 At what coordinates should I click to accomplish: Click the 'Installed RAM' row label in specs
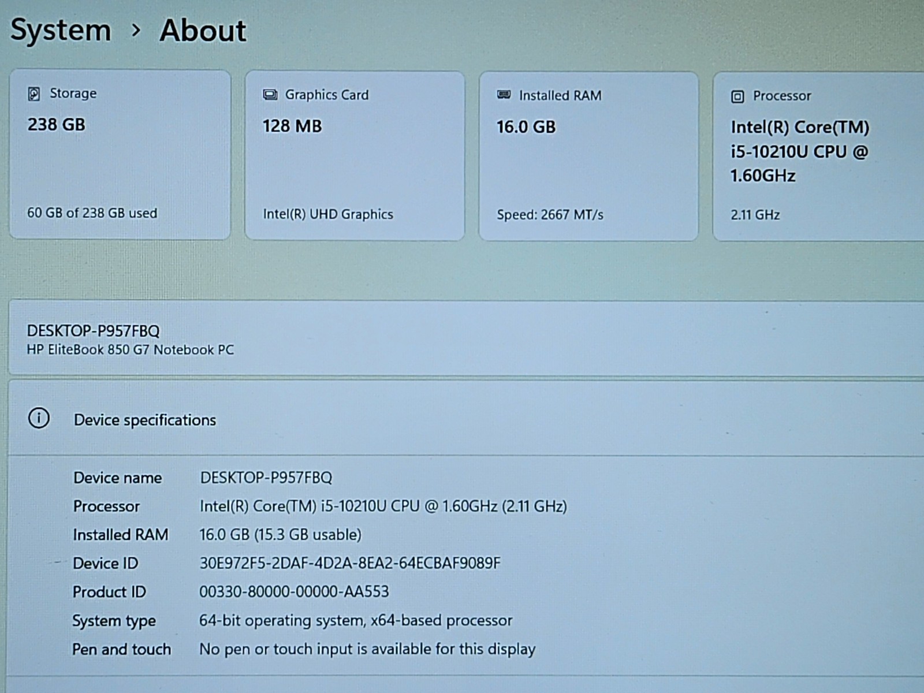click(120, 535)
